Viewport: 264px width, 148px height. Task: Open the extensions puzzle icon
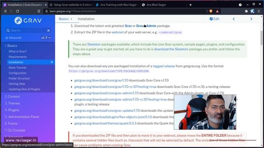click(x=246, y=11)
